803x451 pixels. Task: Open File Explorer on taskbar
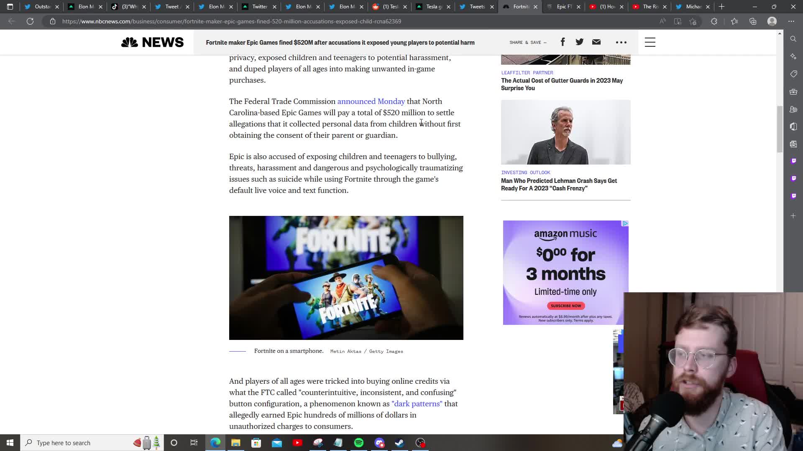click(236, 443)
